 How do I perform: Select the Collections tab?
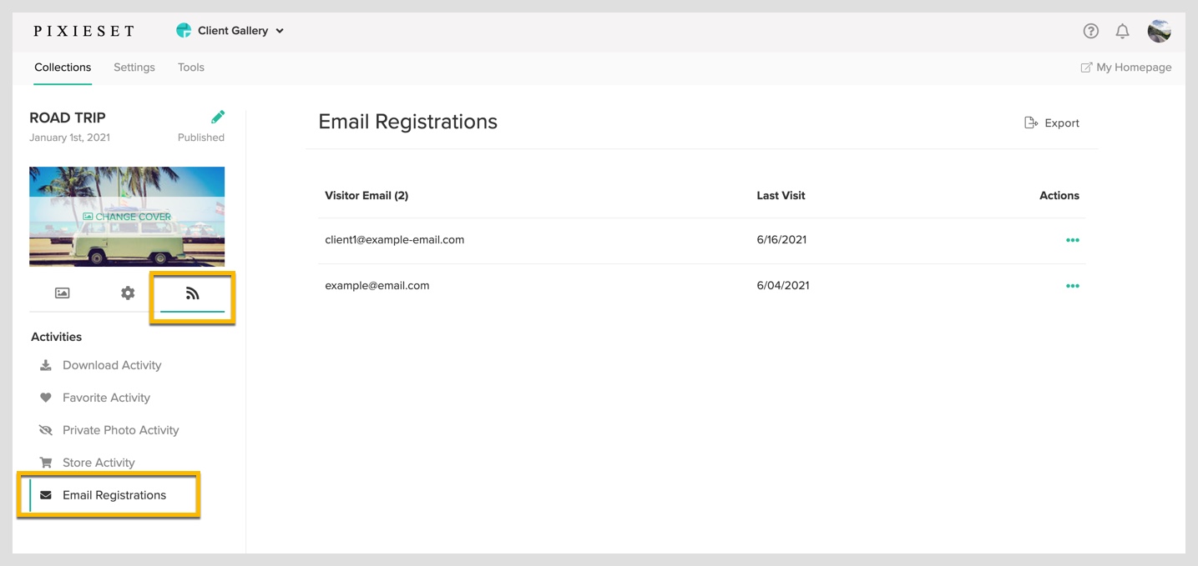point(63,68)
